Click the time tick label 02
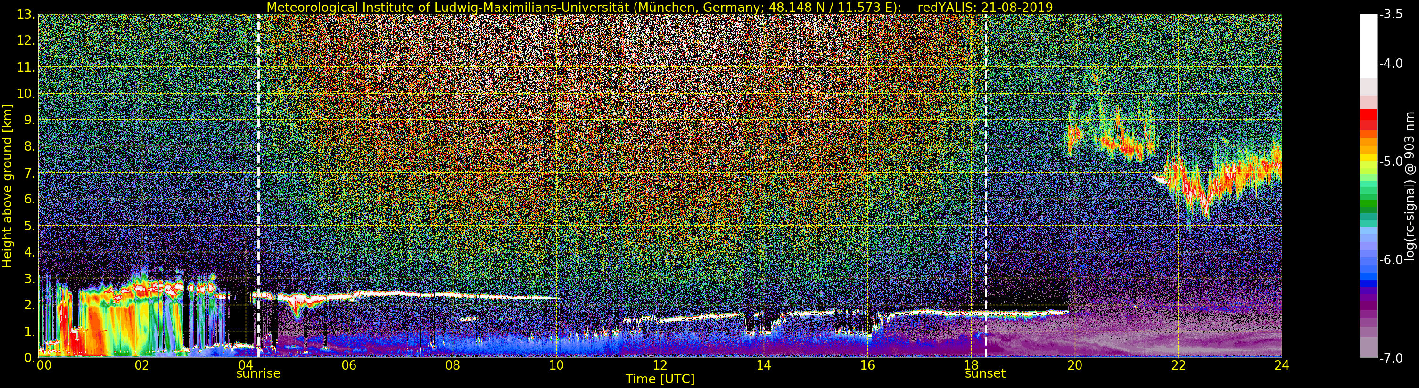The image size is (1419, 388). [x=141, y=365]
